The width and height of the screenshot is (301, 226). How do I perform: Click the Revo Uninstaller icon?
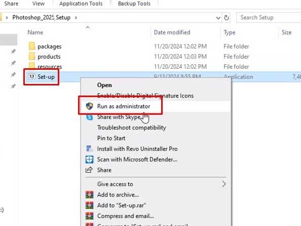(90, 149)
